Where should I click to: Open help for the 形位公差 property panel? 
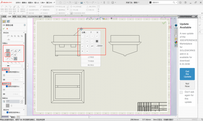24,25
